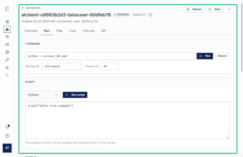Copy the sandbox ID with copy icon
This screenshot has height=157, width=243.
click(x=151, y=15)
